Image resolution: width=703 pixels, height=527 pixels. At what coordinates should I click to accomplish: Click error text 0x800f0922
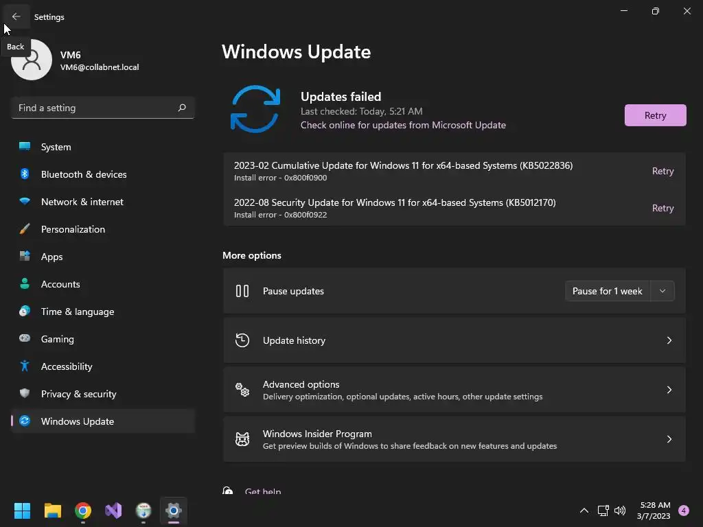(x=306, y=215)
